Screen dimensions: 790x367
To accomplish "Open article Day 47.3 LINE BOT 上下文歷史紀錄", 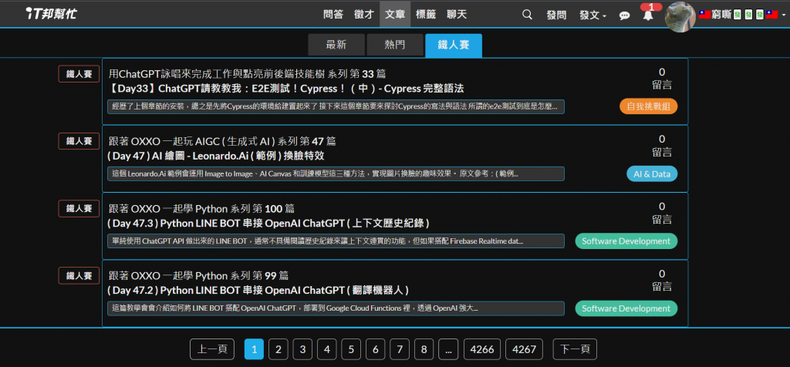I will coord(268,223).
